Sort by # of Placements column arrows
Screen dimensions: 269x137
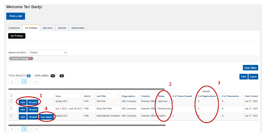242,96
